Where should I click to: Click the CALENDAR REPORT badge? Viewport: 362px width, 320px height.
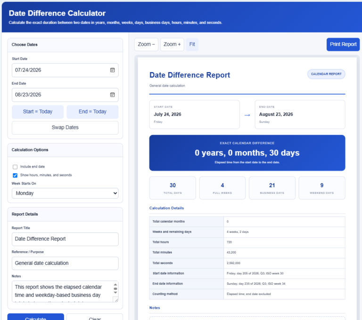point(326,74)
